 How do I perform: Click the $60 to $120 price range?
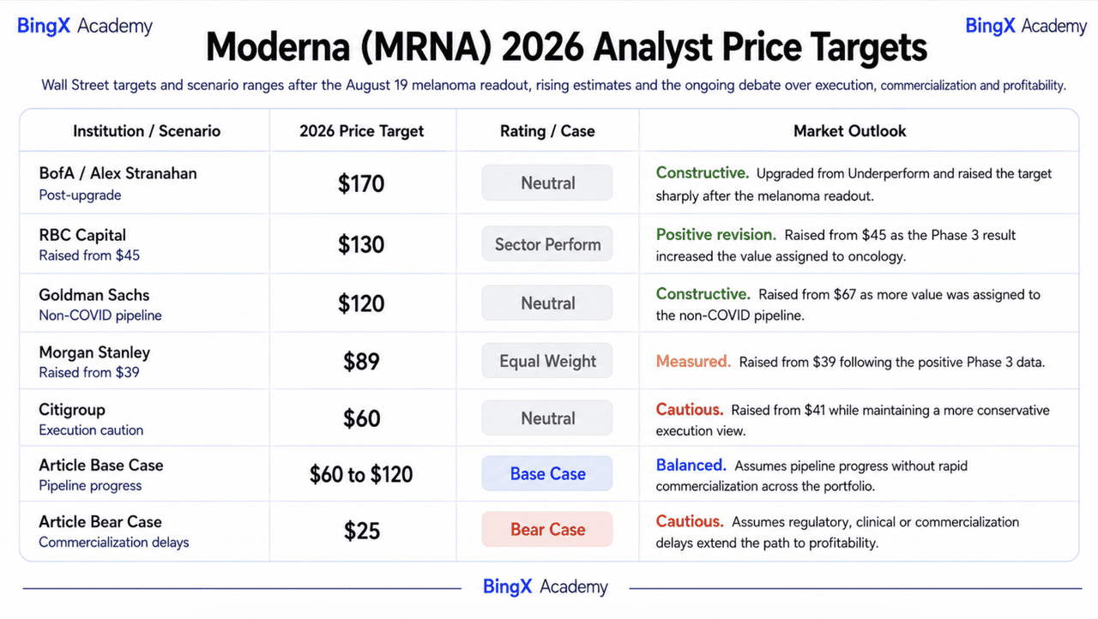click(x=361, y=474)
